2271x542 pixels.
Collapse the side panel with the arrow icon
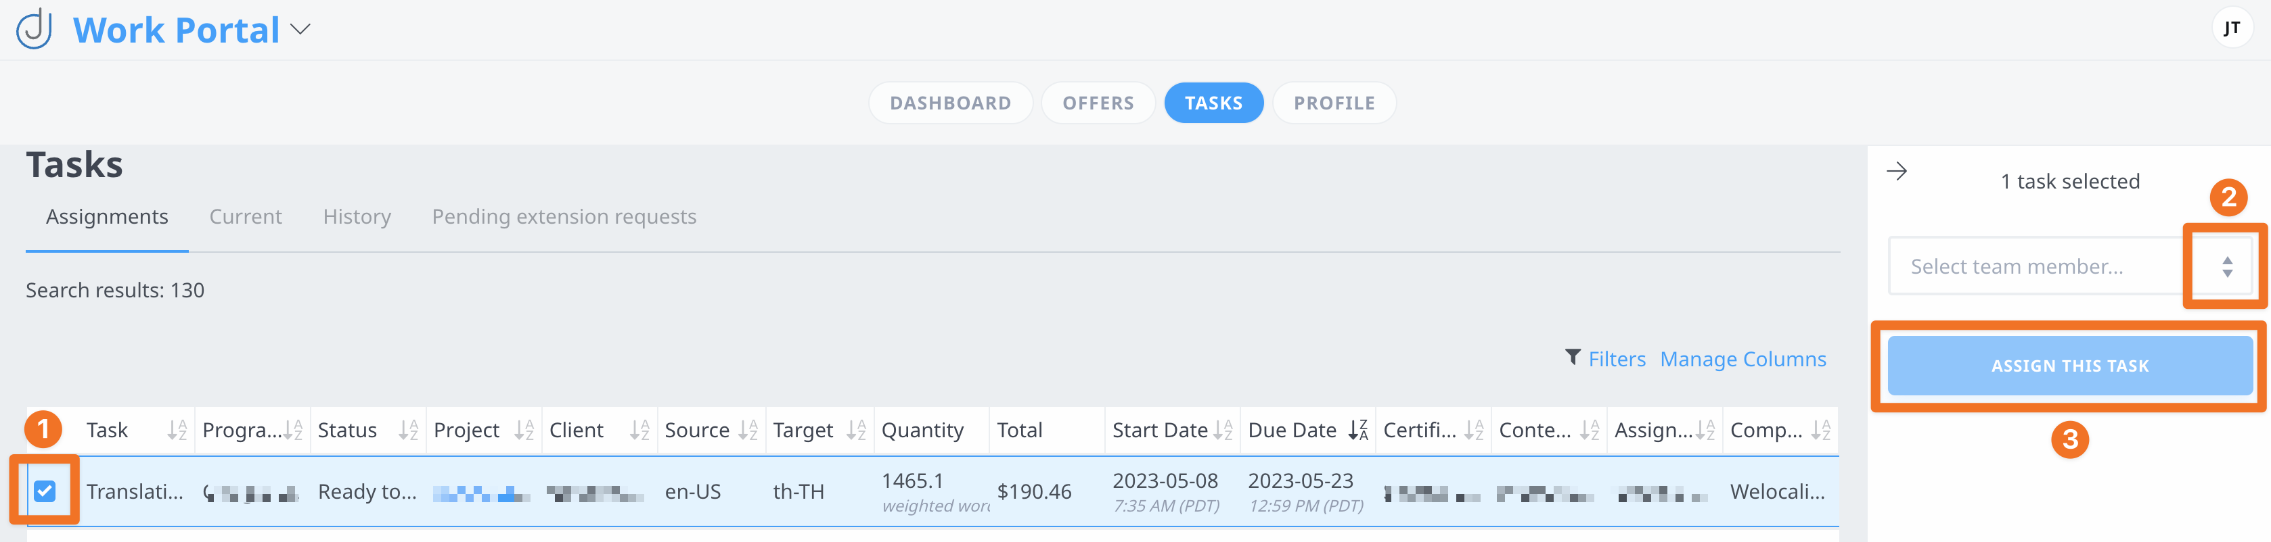click(1896, 172)
